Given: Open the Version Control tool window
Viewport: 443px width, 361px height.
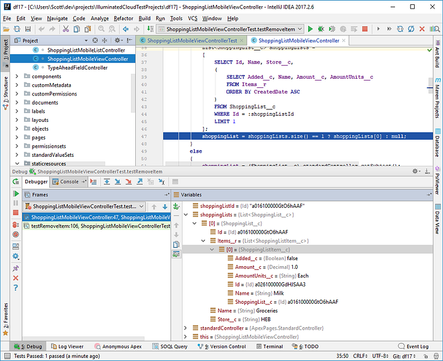Looking at the screenshot, I should coord(221,346).
